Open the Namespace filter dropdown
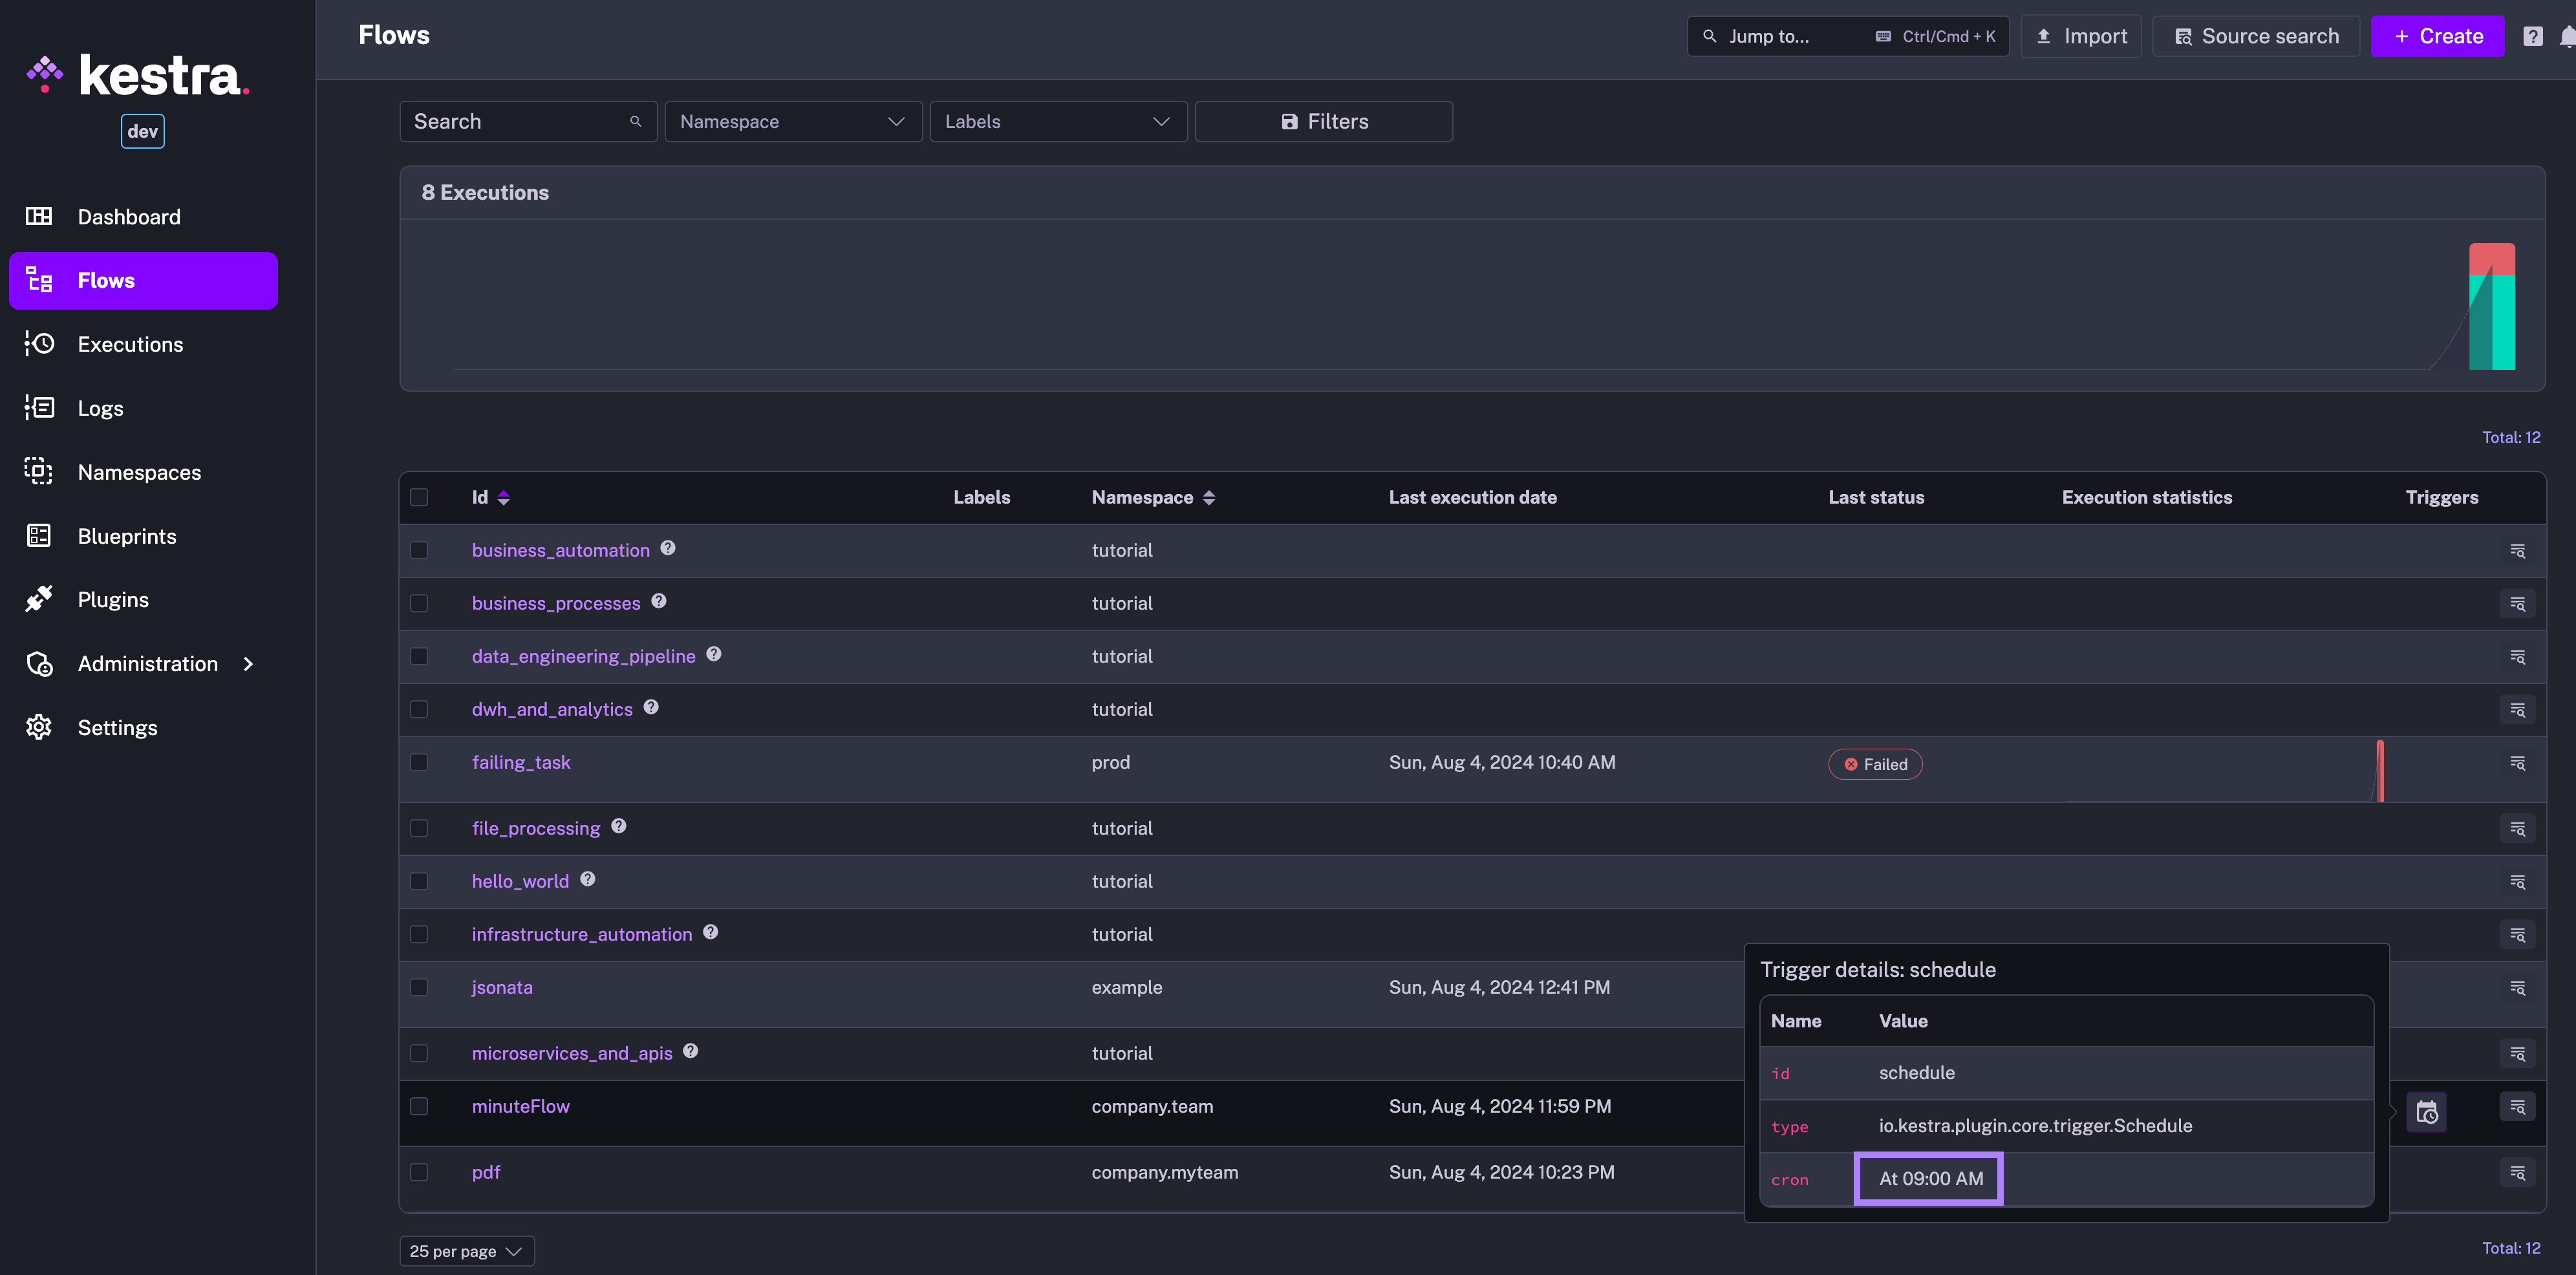 tap(793, 121)
